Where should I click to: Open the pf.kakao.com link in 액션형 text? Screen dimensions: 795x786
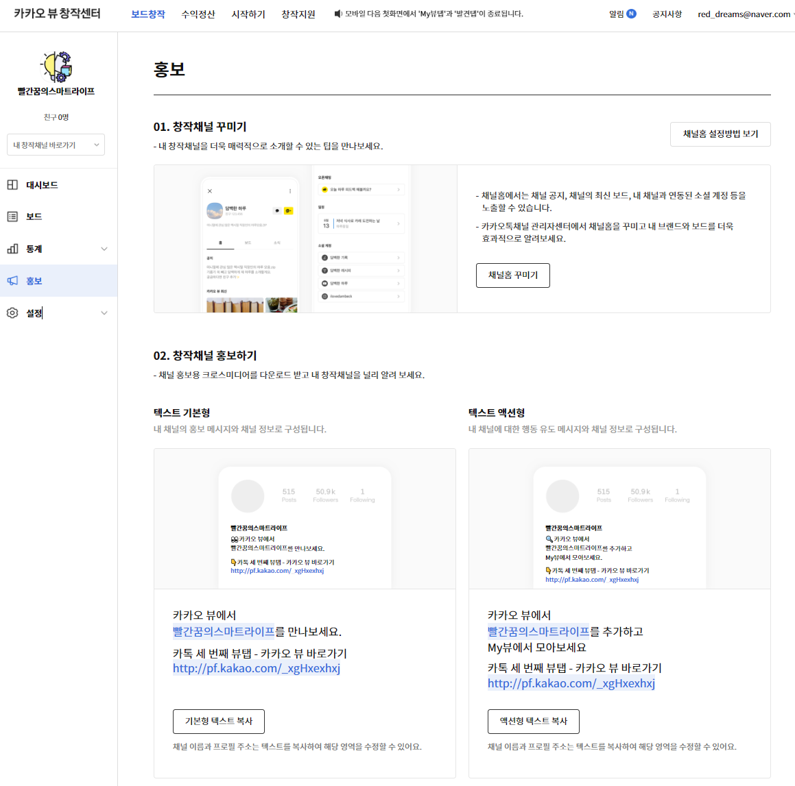tap(571, 684)
